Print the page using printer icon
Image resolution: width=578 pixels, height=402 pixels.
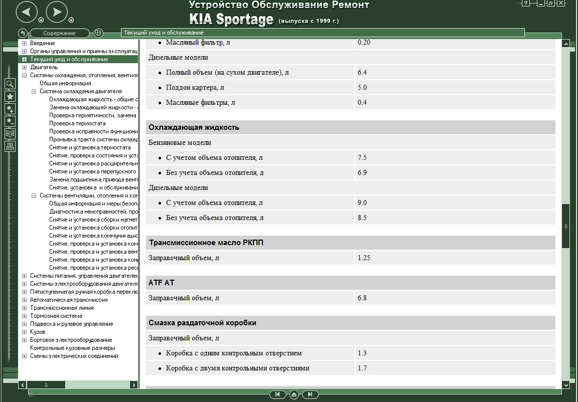[x=10, y=146]
